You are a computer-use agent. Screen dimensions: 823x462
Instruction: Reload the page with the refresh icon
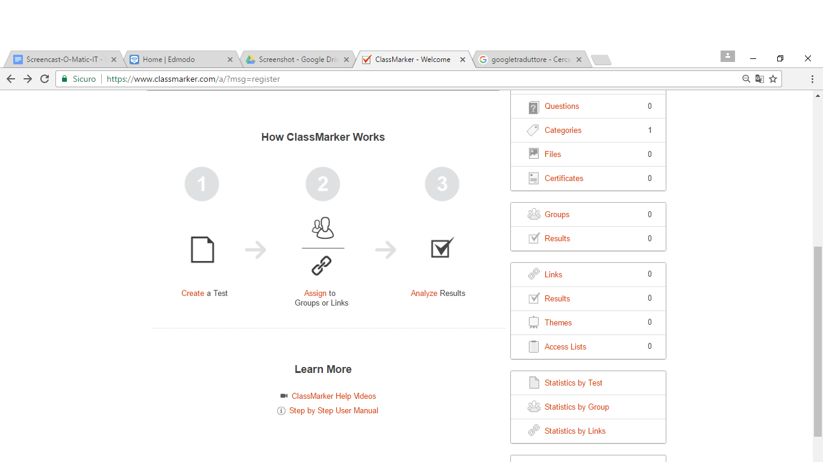pyautogui.click(x=45, y=79)
